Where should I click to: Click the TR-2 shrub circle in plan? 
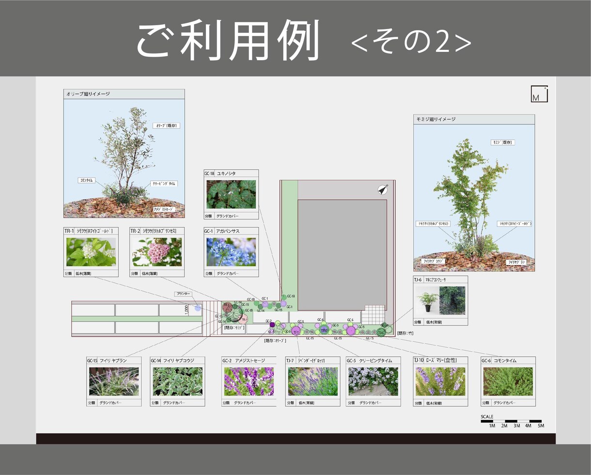click(x=227, y=306)
